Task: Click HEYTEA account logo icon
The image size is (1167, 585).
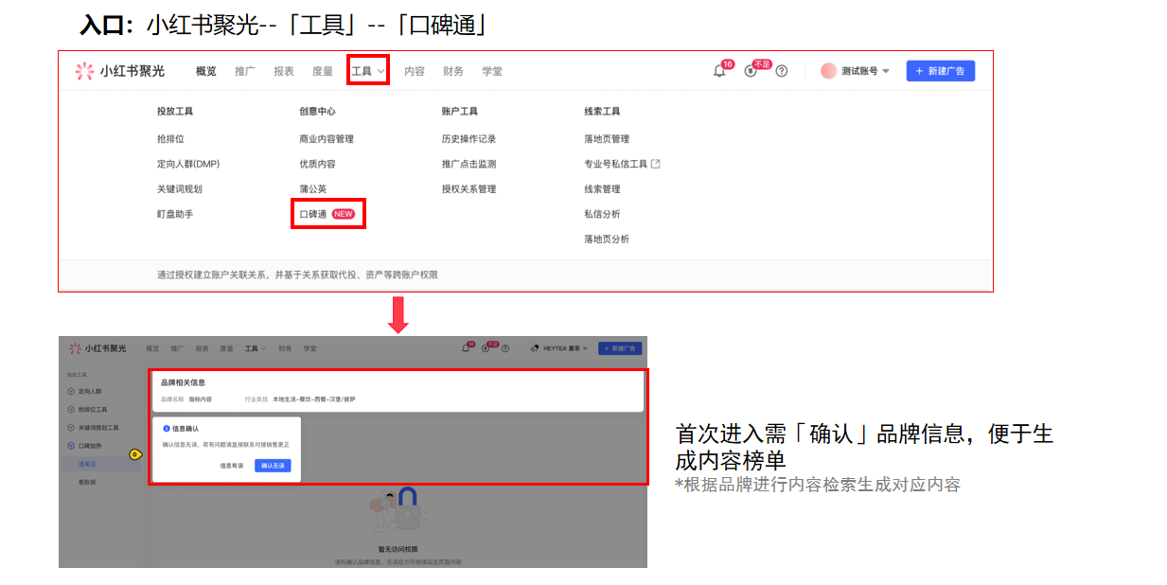Action: point(535,348)
